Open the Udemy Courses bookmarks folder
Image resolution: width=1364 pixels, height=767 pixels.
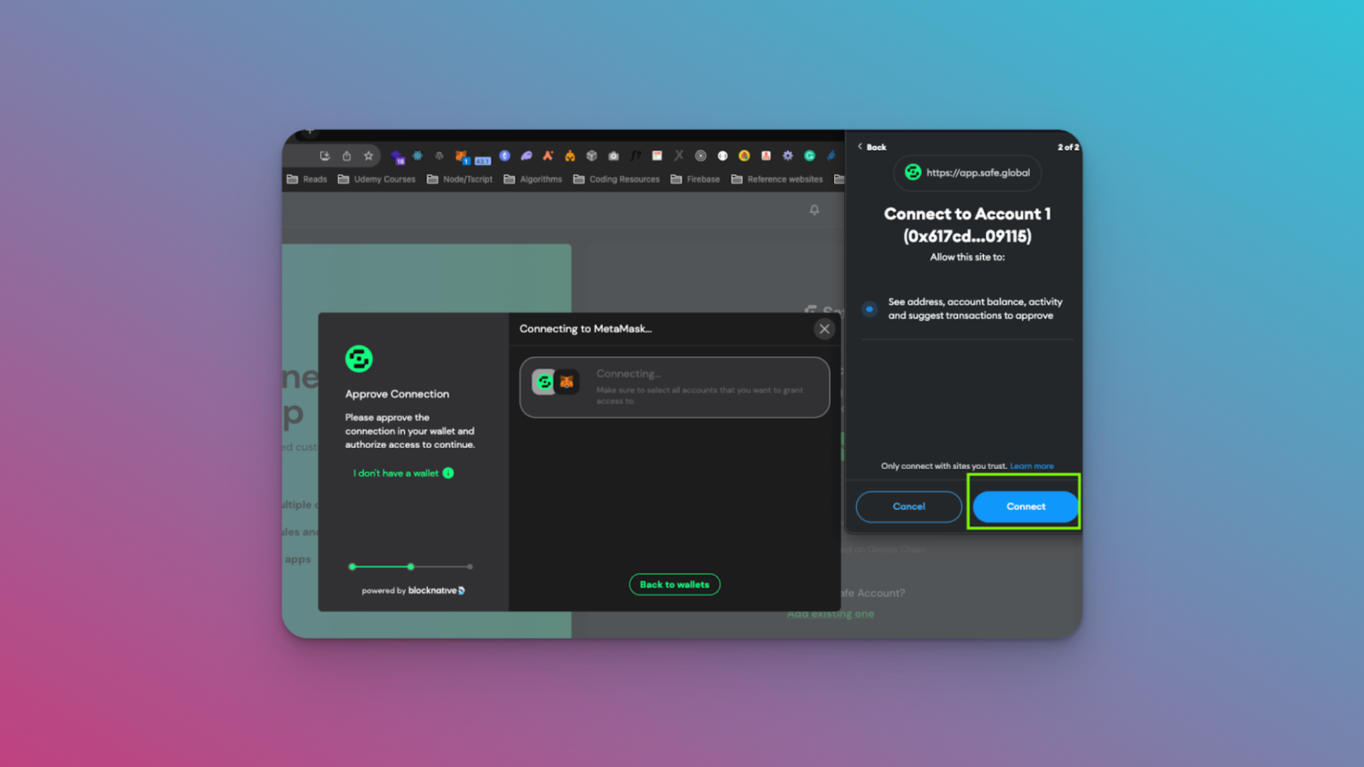click(376, 179)
